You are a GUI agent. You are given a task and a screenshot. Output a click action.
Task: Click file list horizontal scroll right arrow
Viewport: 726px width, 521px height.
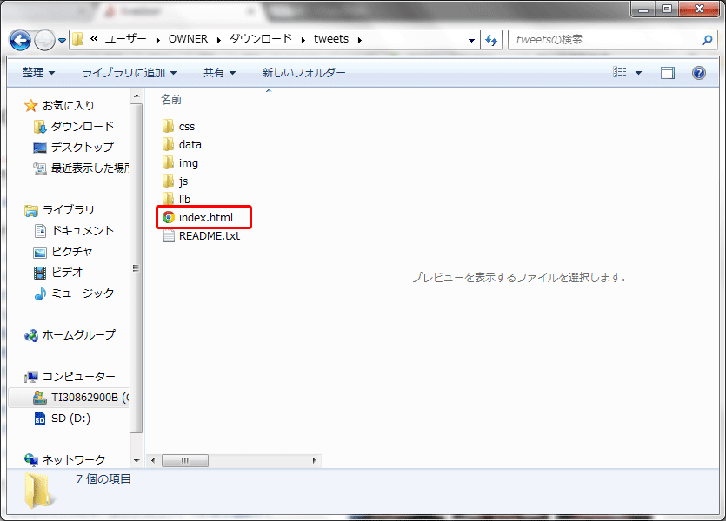[x=315, y=460]
